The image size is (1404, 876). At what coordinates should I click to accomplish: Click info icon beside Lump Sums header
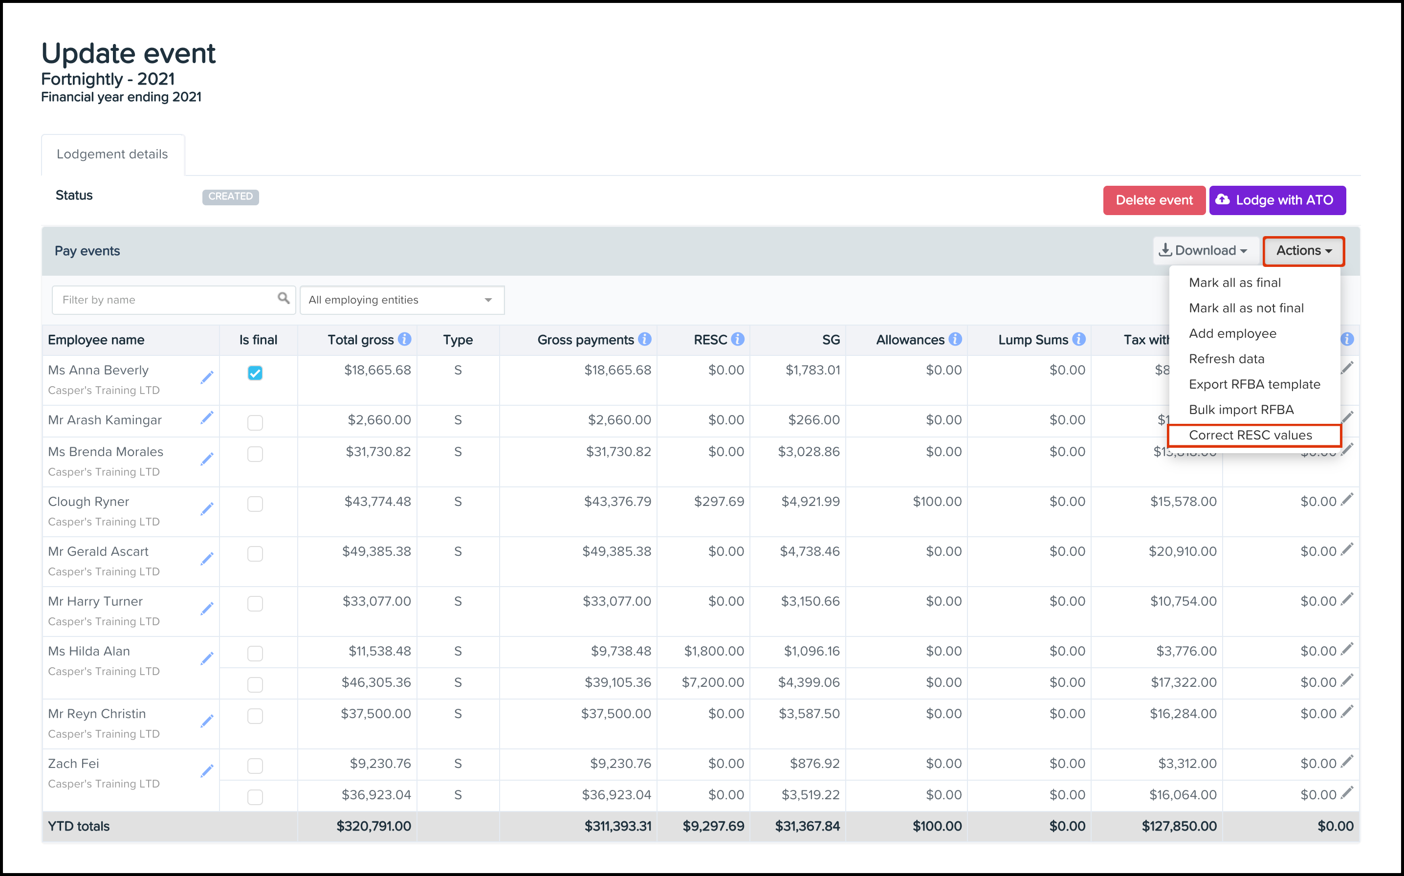[1078, 339]
